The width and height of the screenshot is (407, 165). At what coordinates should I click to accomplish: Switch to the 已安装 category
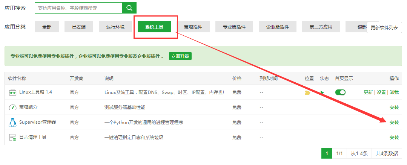pos(79,27)
